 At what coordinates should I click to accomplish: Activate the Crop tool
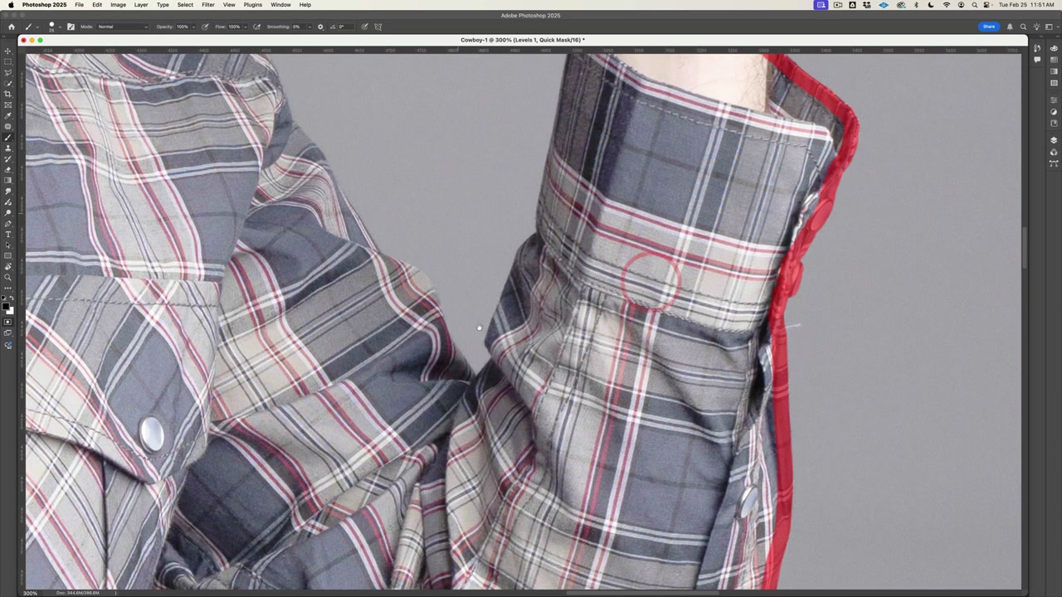pyautogui.click(x=8, y=91)
